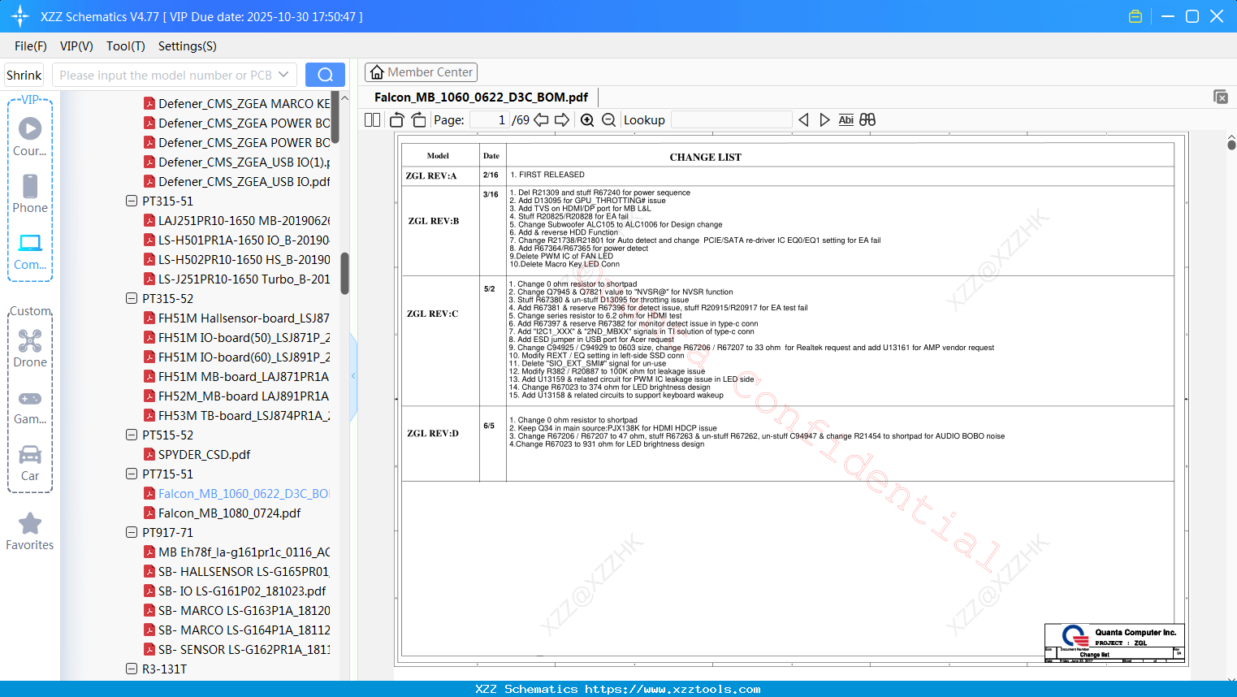This screenshot has width=1237, height=697.
Task: Go to the previous PDF page arrow
Action: click(x=541, y=120)
